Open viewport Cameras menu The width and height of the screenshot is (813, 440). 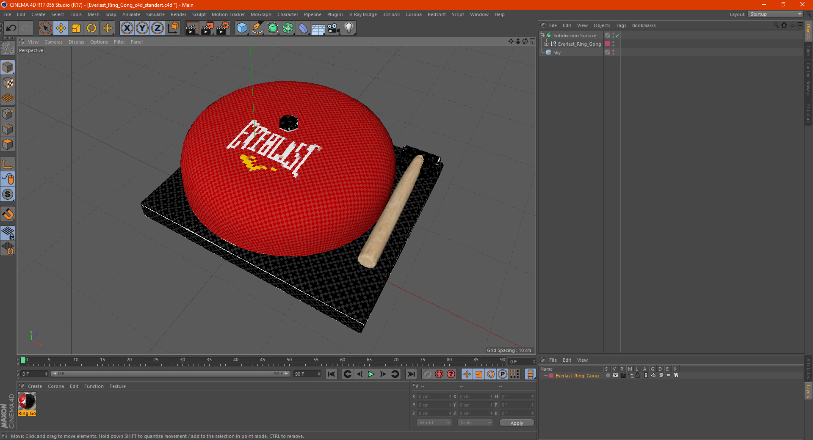tap(53, 42)
